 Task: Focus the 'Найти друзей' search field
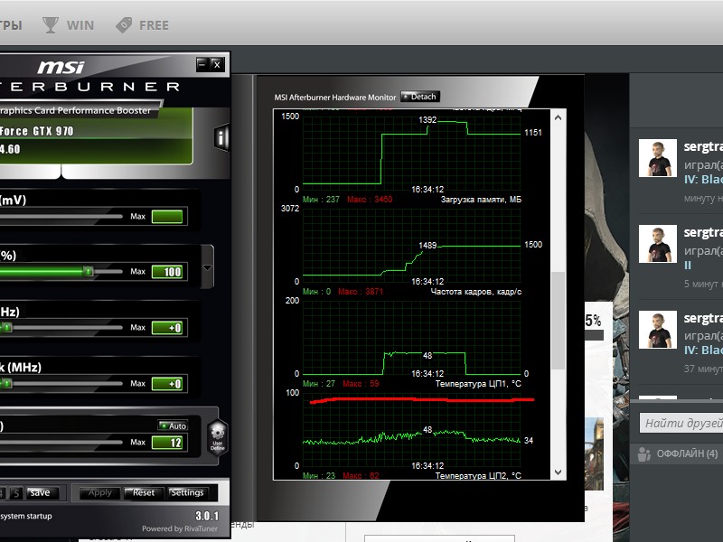(681, 423)
